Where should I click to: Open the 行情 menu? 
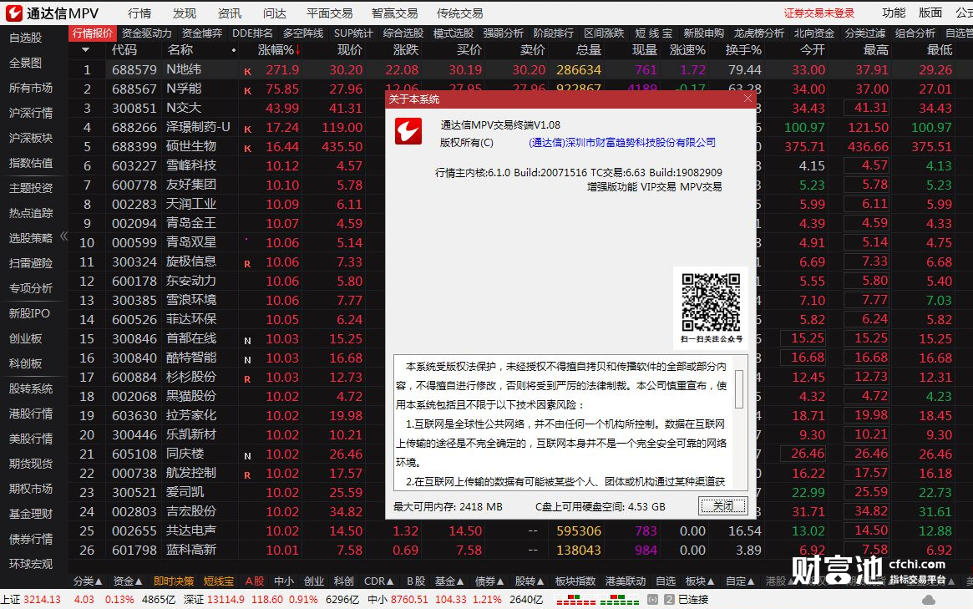pyautogui.click(x=139, y=13)
